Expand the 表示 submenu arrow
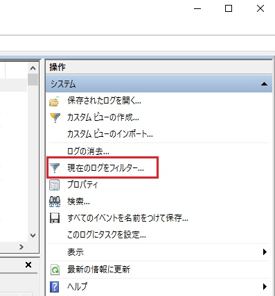Viewport: 275px width, 296px height. (x=265, y=252)
